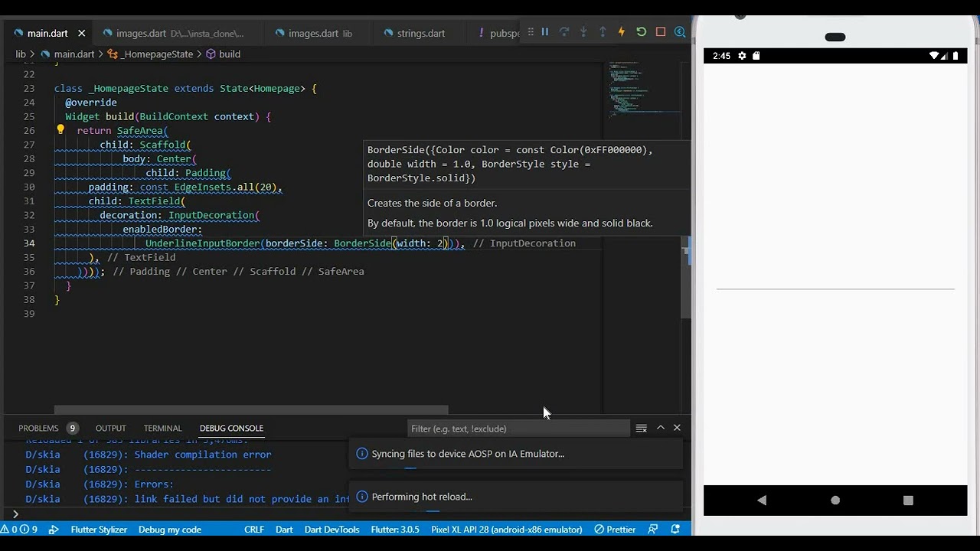Click the info icon on Syncing files notification
Viewport: 980px width, 551px height.
[x=362, y=454]
